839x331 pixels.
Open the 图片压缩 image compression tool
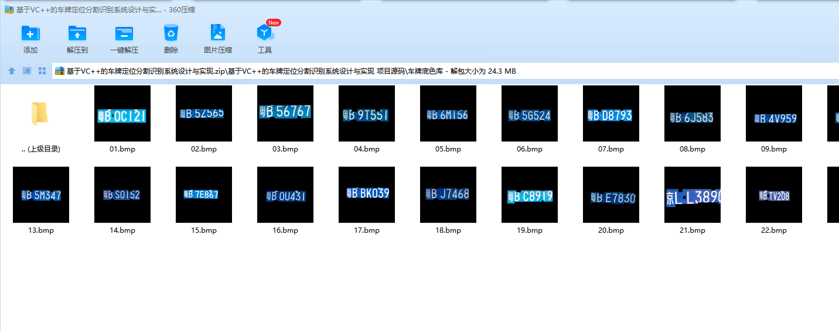[218, 33]
